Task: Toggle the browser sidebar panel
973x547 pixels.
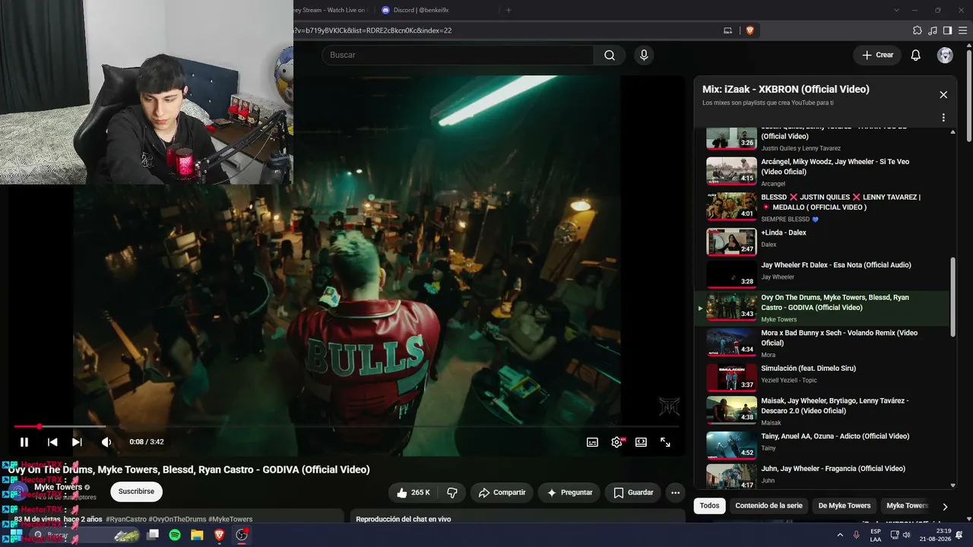Action: tap(947, 30)
